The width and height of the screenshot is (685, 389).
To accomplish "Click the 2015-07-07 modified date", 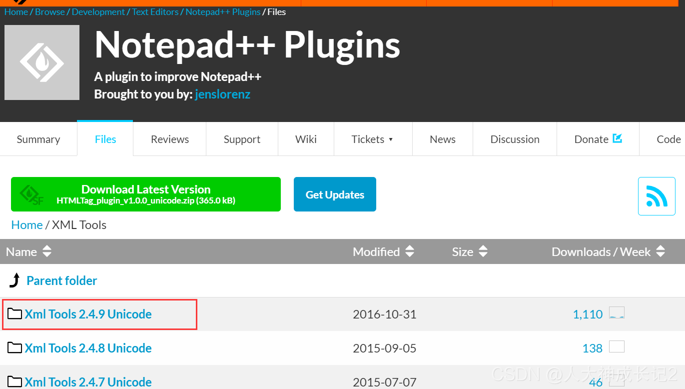I will click(x=385, y=382).
